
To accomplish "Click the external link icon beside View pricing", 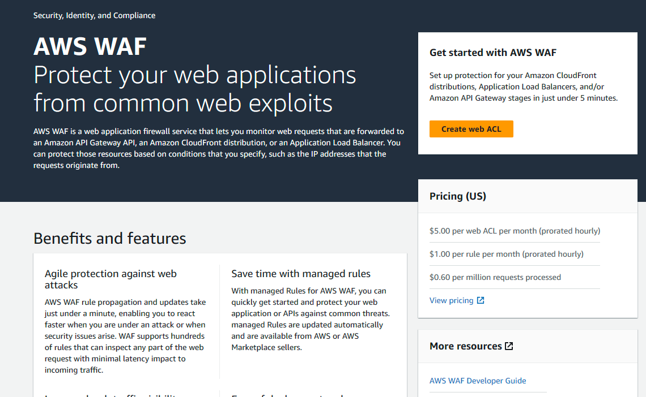I will (x=481, y=300).
